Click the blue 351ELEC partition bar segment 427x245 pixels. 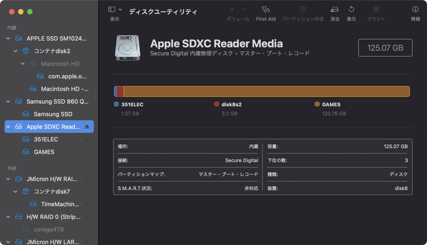point(116,92)
